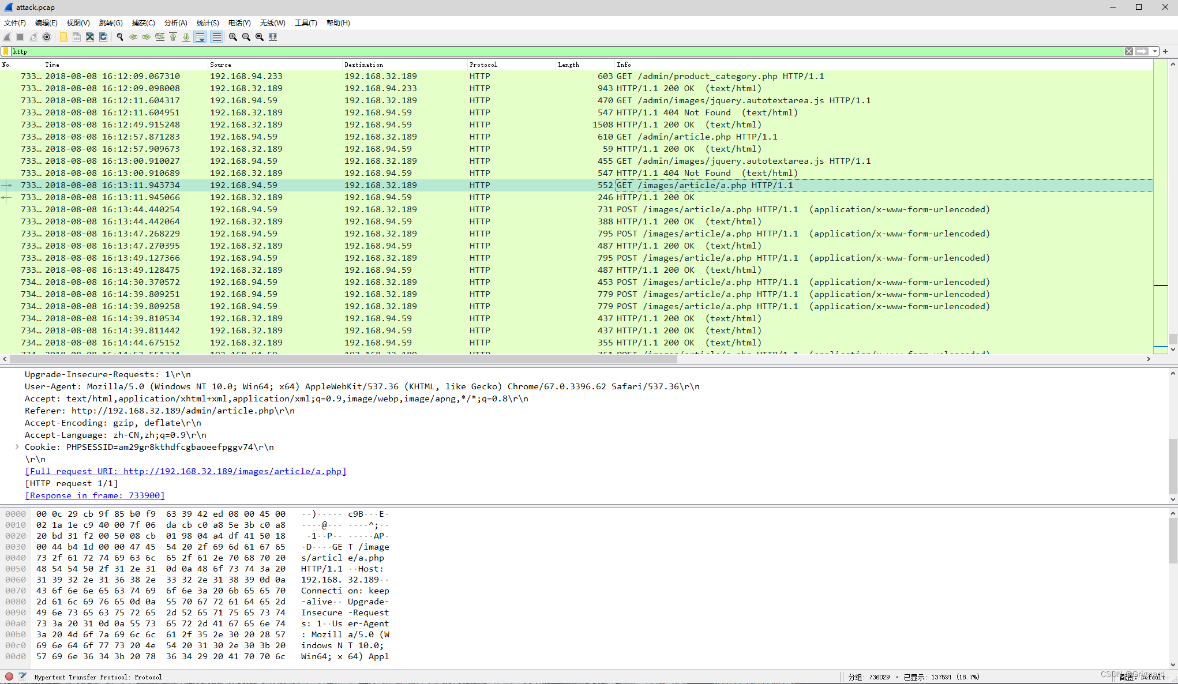
Task: Select the 731-length POST a.php packet
Action: point(576,209)
